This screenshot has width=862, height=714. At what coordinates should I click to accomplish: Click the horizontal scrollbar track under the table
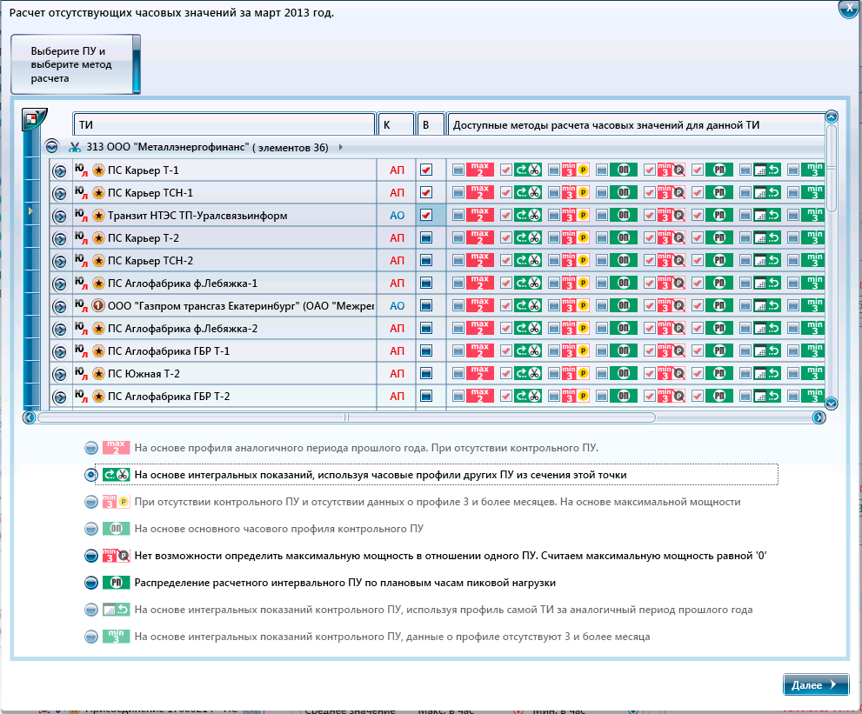click(x=522, y=417)
